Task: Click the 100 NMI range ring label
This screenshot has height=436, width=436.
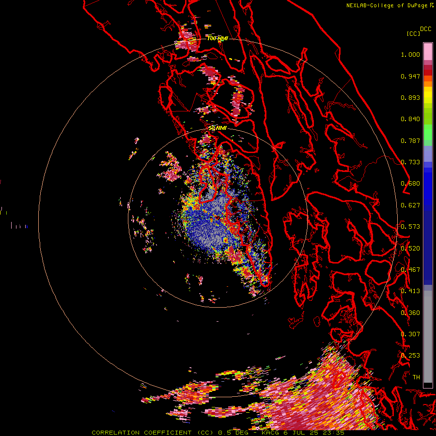Action: pos(218,38)
